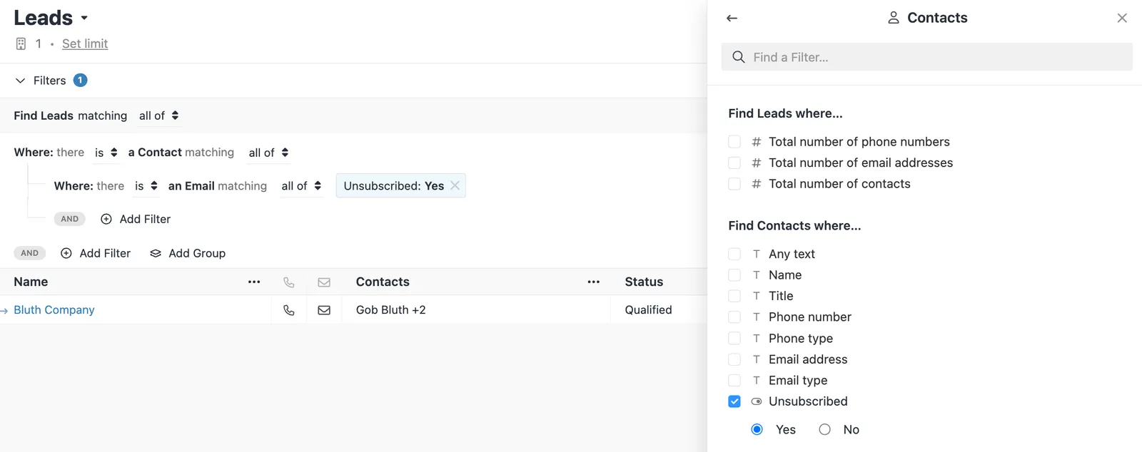The width and height of the screenshot is (1142, 452).
Task: Click Add Group
Action: 188,253
